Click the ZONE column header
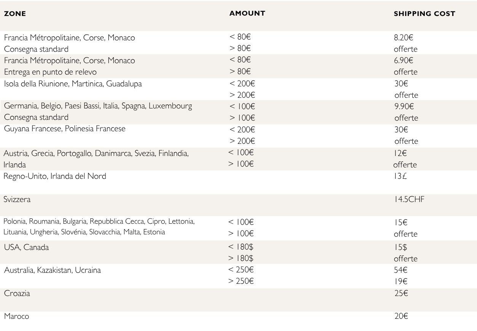The image size is (477, 331). (x=15, y=14)
